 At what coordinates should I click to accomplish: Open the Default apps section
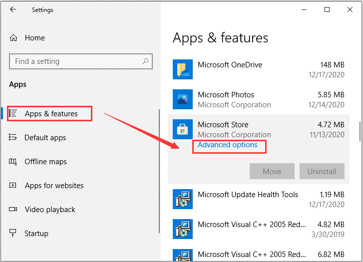coord(45,138)
